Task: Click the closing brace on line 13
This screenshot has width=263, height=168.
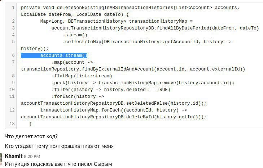Action: pos(30,124)
